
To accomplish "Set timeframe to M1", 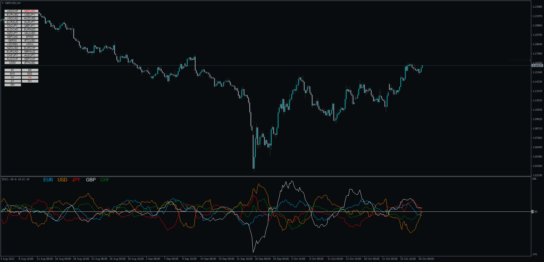I will click(12, 70).
